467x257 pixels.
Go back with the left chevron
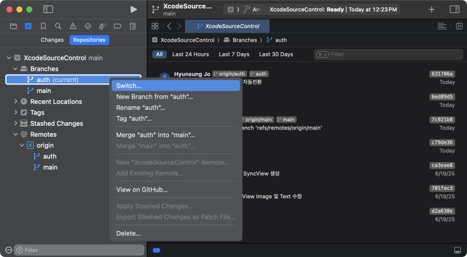(169, 26)
